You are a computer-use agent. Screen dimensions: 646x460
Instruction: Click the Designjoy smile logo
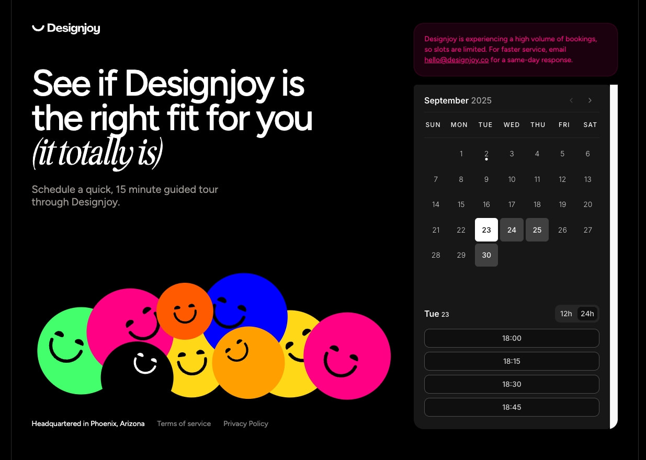(65, 28)
